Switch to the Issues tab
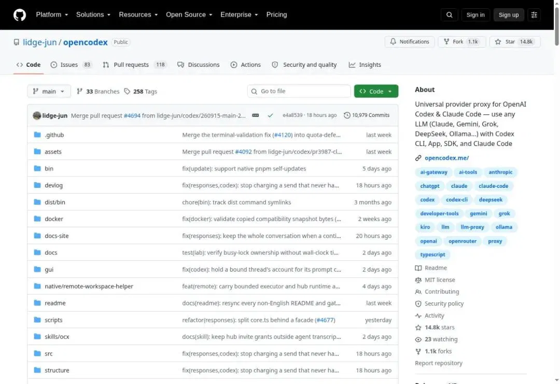 (71, 65)
